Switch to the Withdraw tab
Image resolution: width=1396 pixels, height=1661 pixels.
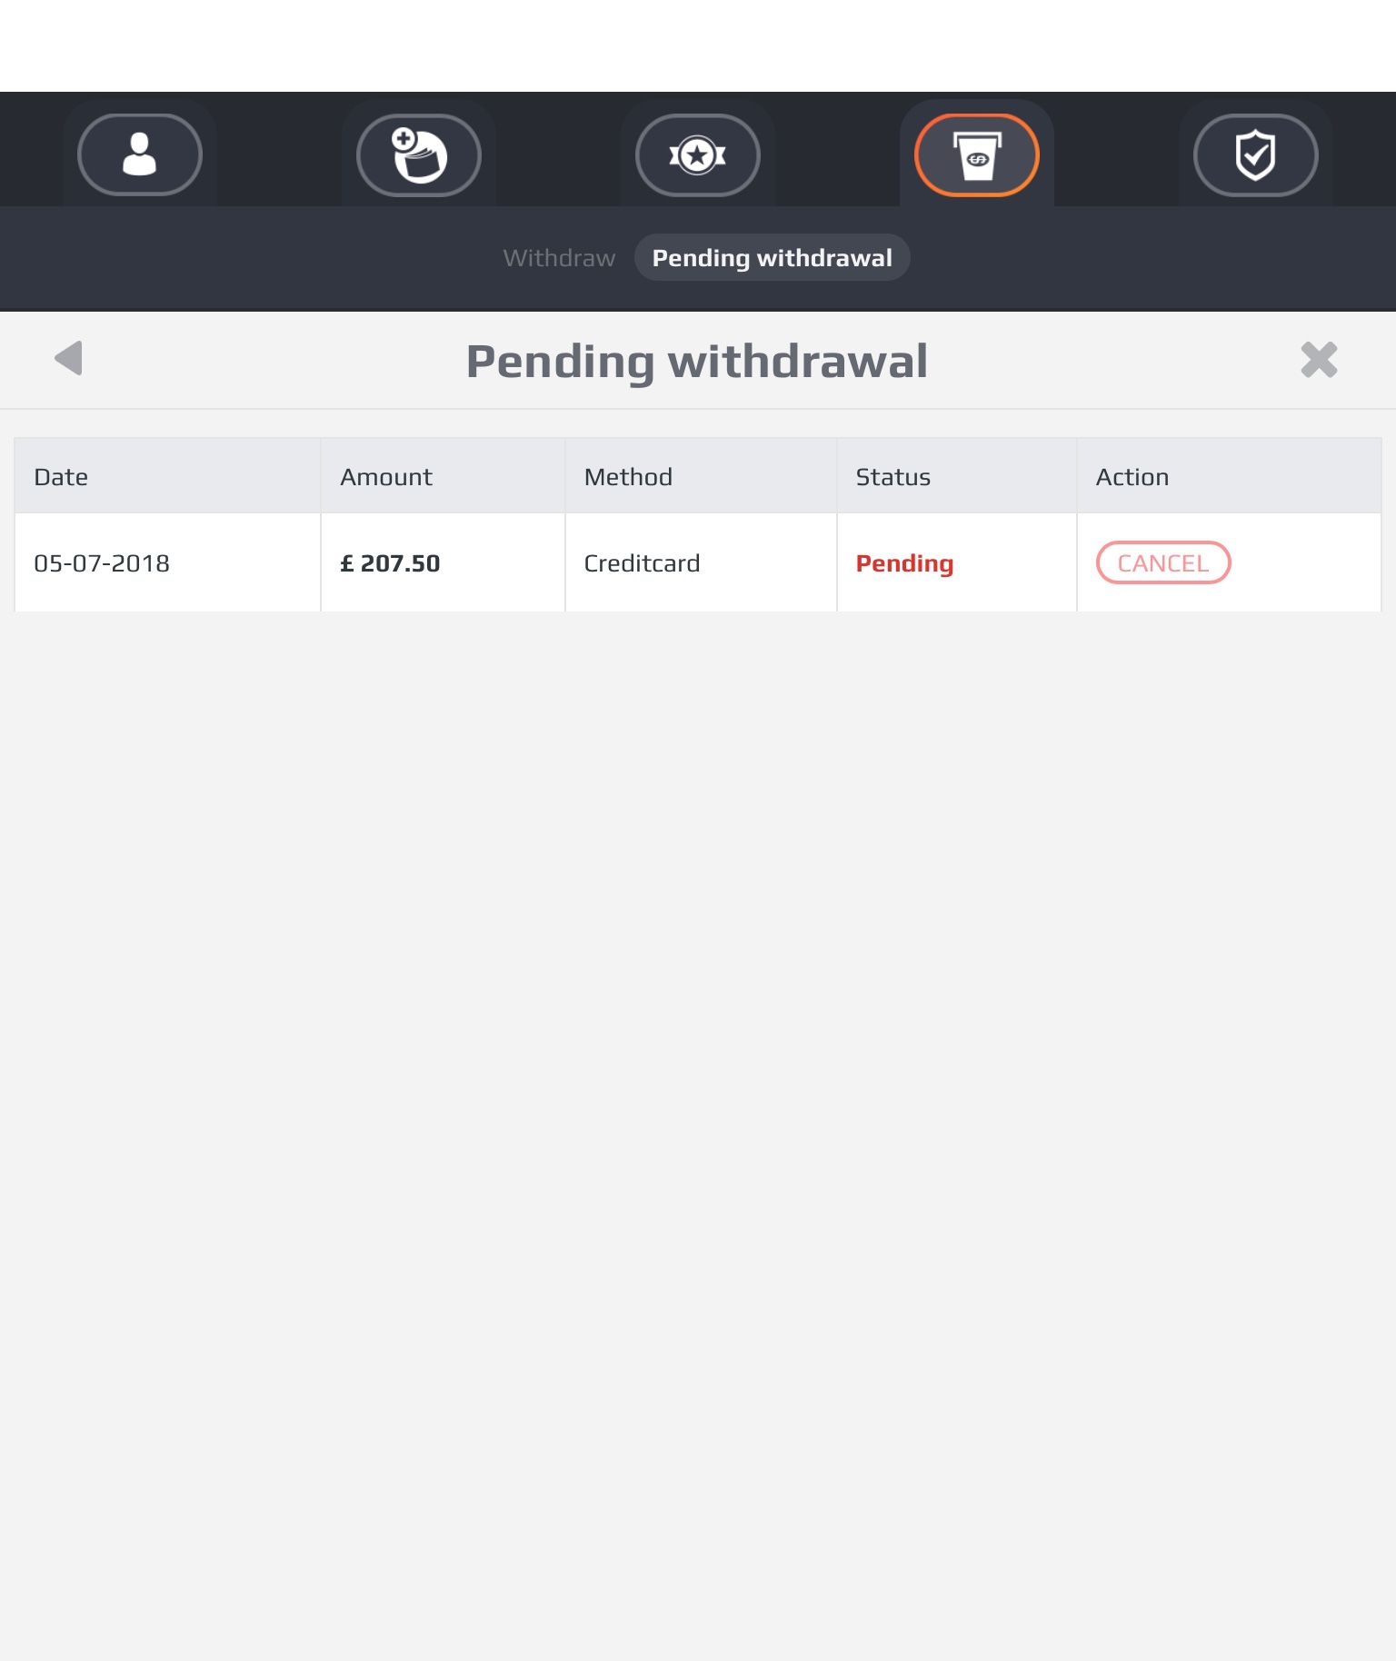coord(559,258)
